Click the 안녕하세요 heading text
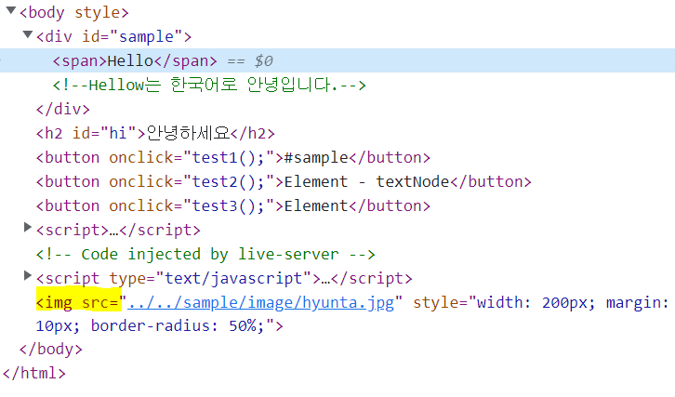Image resolution: width=675 pixels, height=397 pixels. click(x=188, y=133)
